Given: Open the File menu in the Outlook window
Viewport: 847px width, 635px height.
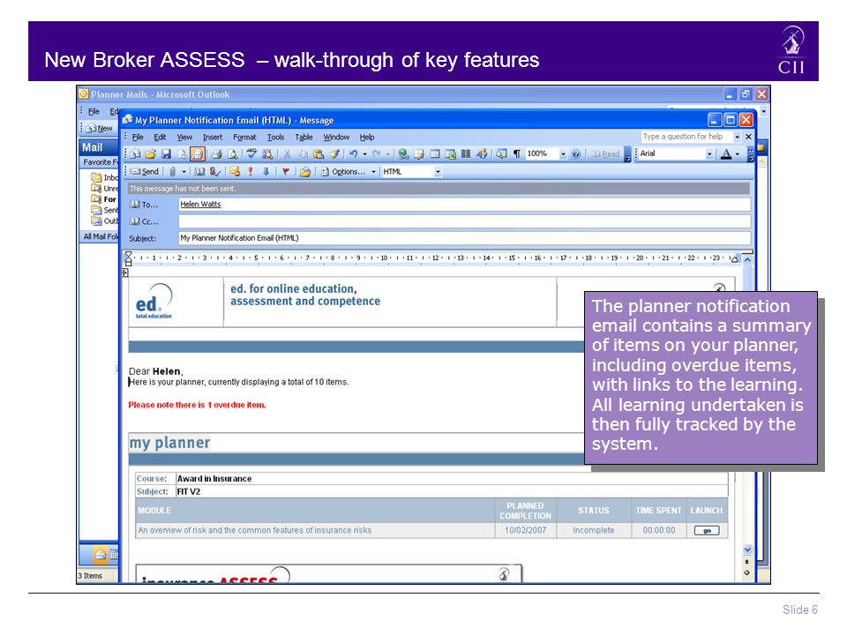Looking at the screenshot, I should tap(94, 111).
